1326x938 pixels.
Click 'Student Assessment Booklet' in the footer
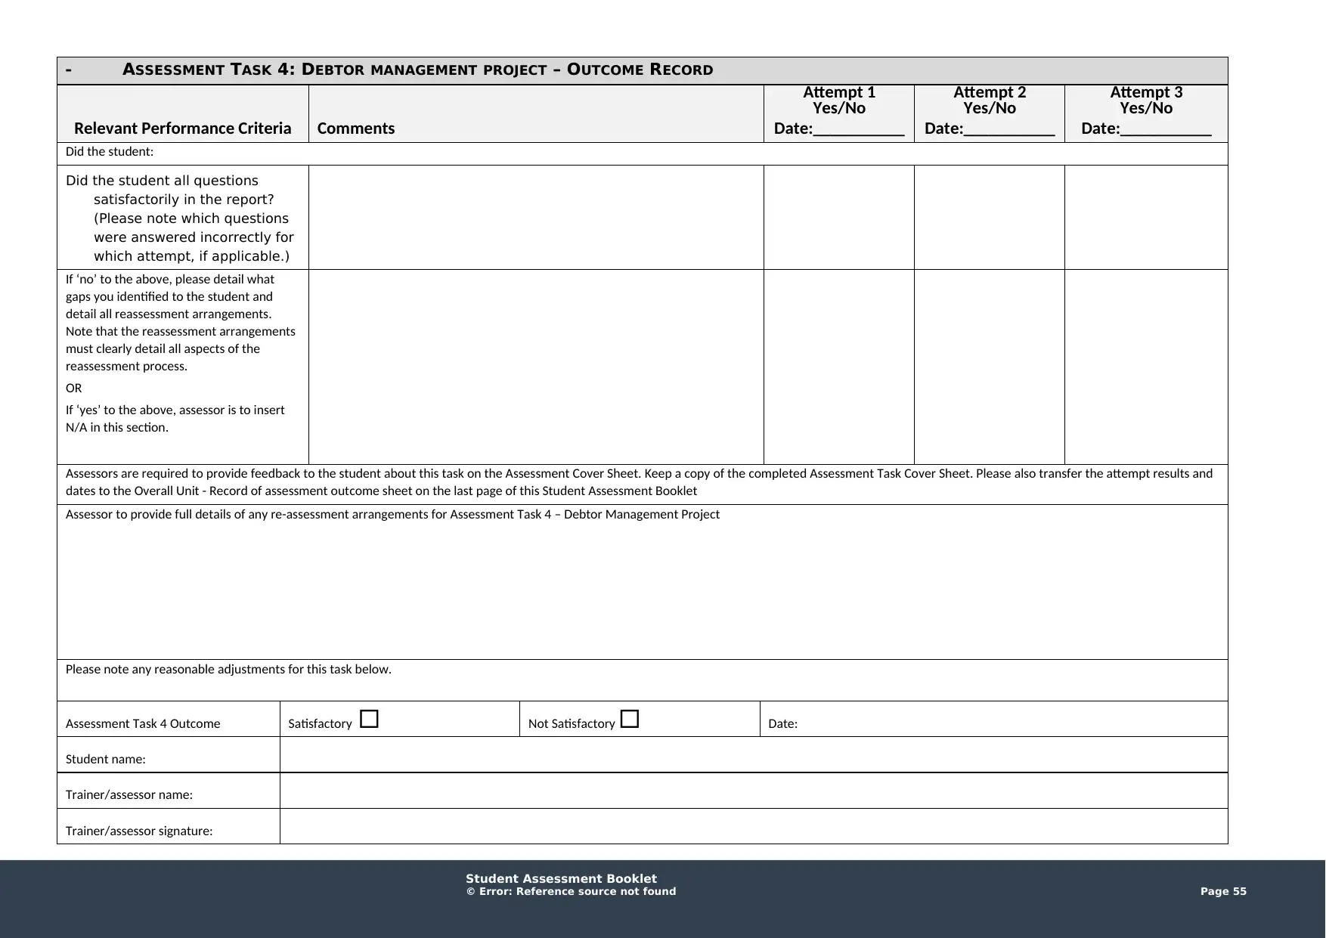(x=562, y=879)
